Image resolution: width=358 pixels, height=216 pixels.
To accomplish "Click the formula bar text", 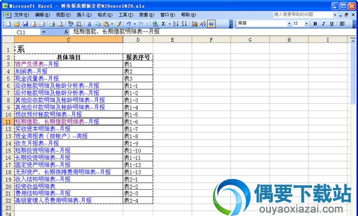I will [x=116, y=32].
